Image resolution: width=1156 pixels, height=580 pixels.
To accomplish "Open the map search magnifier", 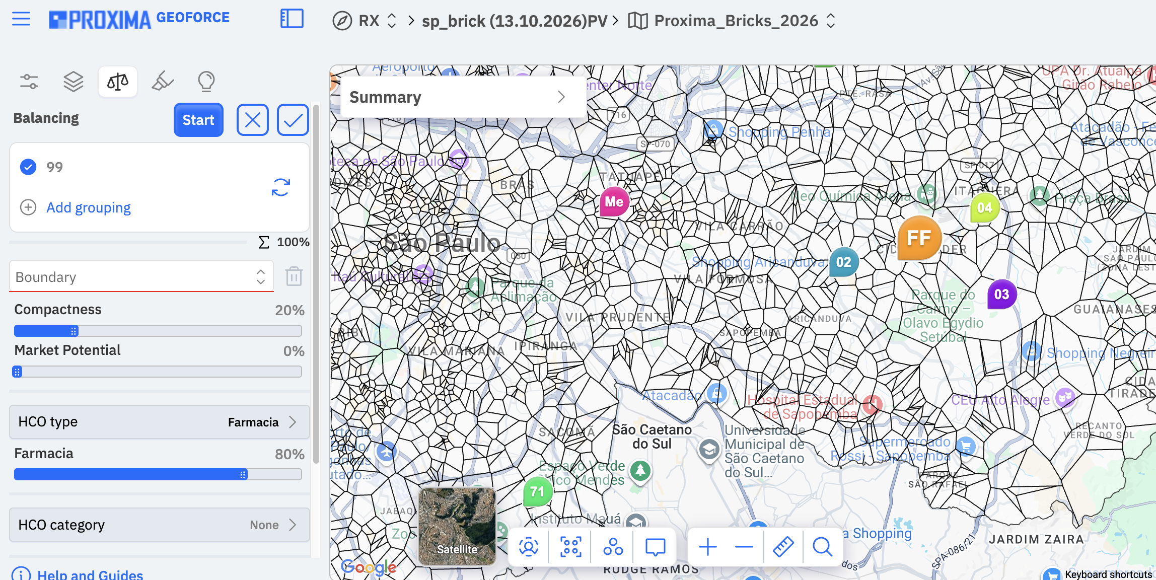I will (823, 546).
